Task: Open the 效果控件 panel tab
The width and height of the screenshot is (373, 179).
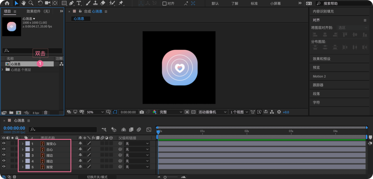Action: 38,11
